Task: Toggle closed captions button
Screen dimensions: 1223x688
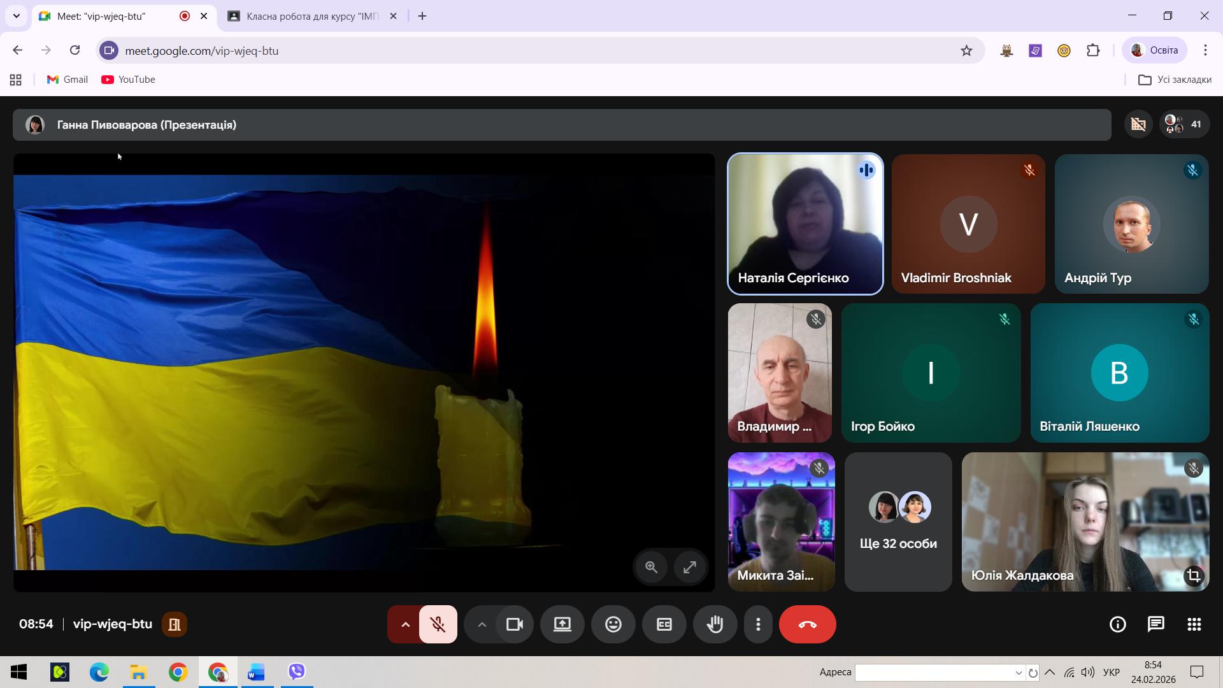Action: click(664, 624)
